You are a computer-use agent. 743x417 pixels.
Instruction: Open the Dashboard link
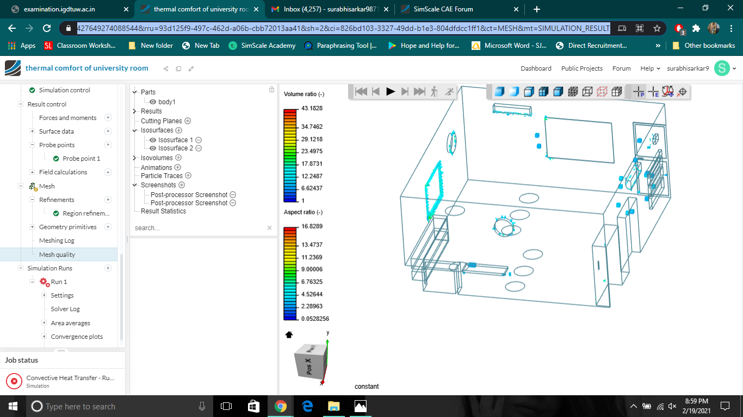point(536,68)
